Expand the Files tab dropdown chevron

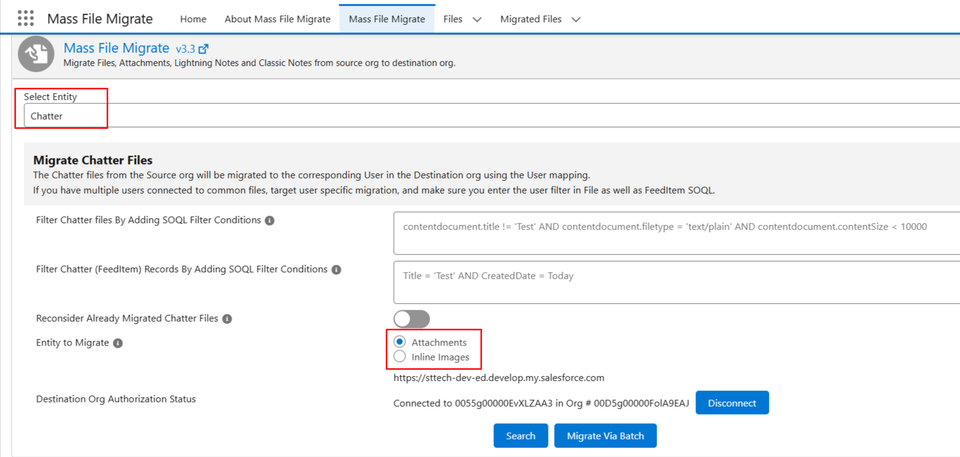(x=477, y=19)
